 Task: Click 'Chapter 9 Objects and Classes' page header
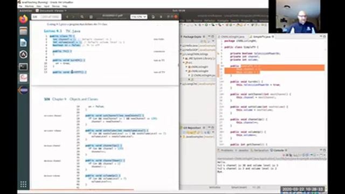pos(75,99)
